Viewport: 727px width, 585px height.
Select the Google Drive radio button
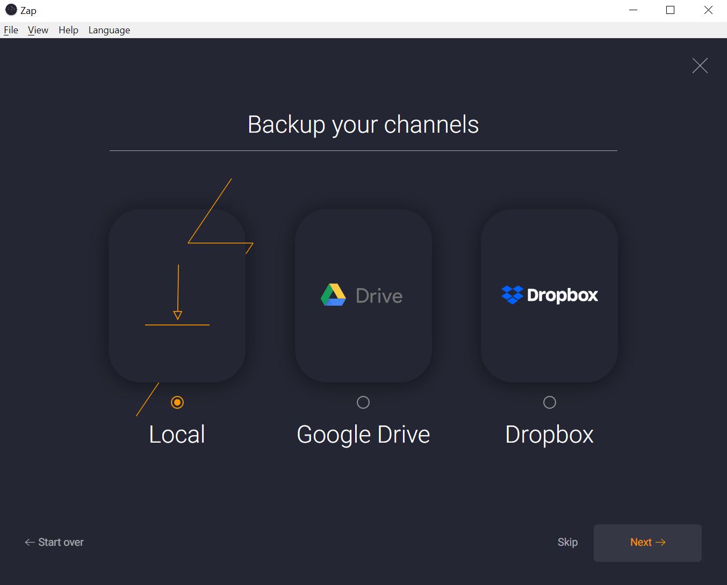click(x=363, y=402)
